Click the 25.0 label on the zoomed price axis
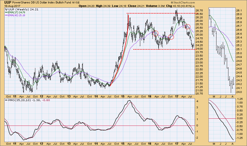247x146 pixels. pyautogui.click(x=239, y=53)
